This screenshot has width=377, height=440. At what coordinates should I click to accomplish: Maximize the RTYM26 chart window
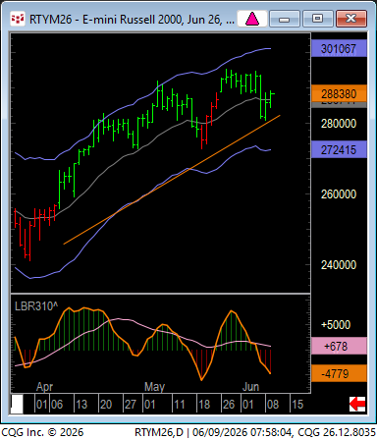point(317,19)
